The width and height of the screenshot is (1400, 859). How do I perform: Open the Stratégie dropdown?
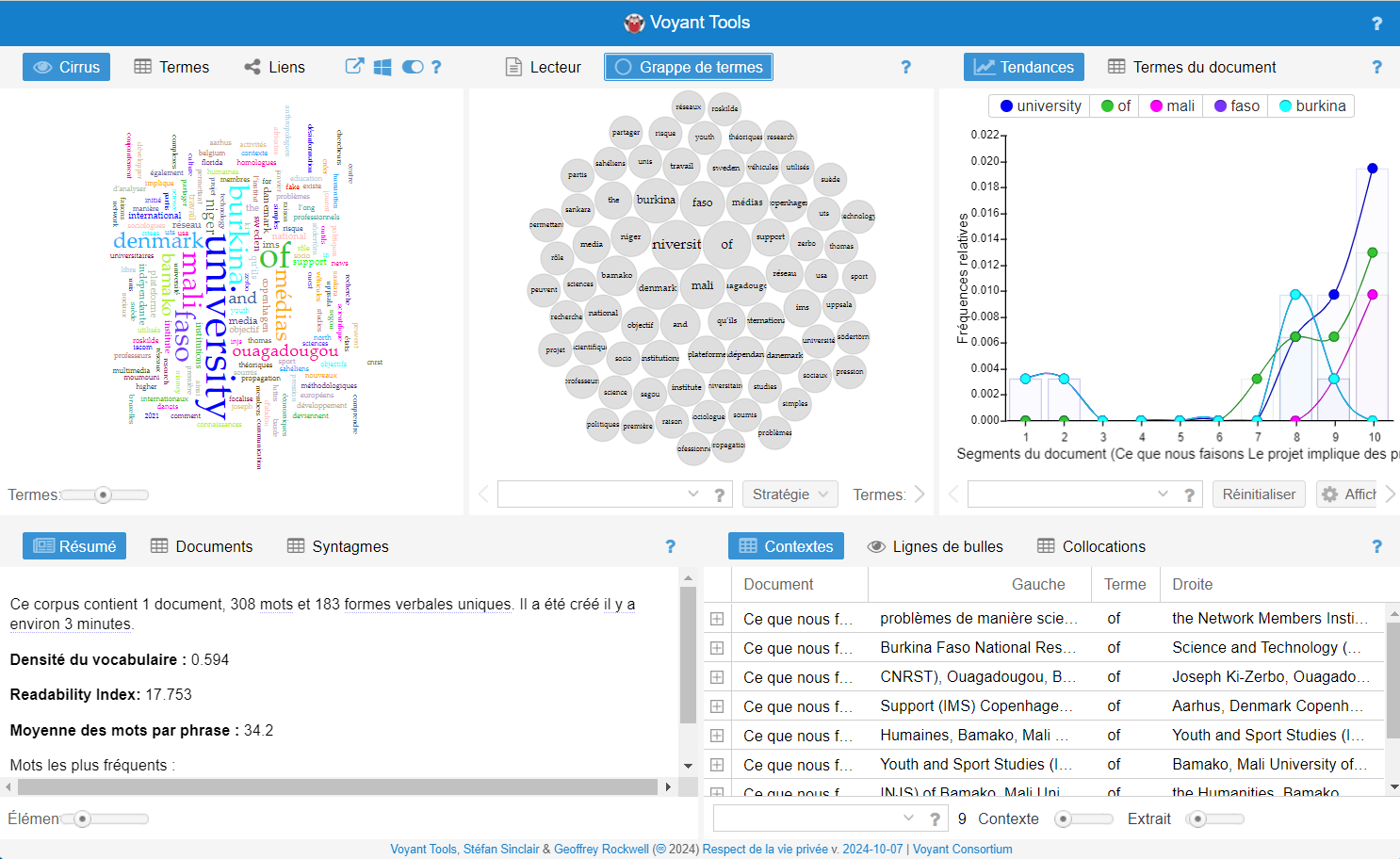[790, 494]
